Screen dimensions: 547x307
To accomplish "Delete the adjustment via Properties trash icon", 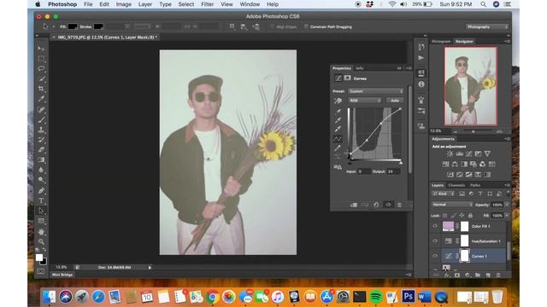I will tap(399, 205).
